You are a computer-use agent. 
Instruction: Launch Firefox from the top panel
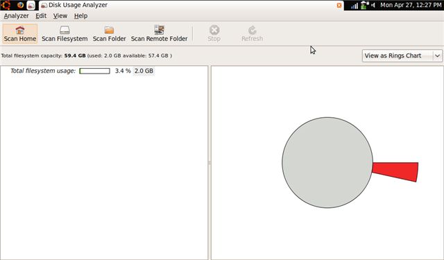20,5
